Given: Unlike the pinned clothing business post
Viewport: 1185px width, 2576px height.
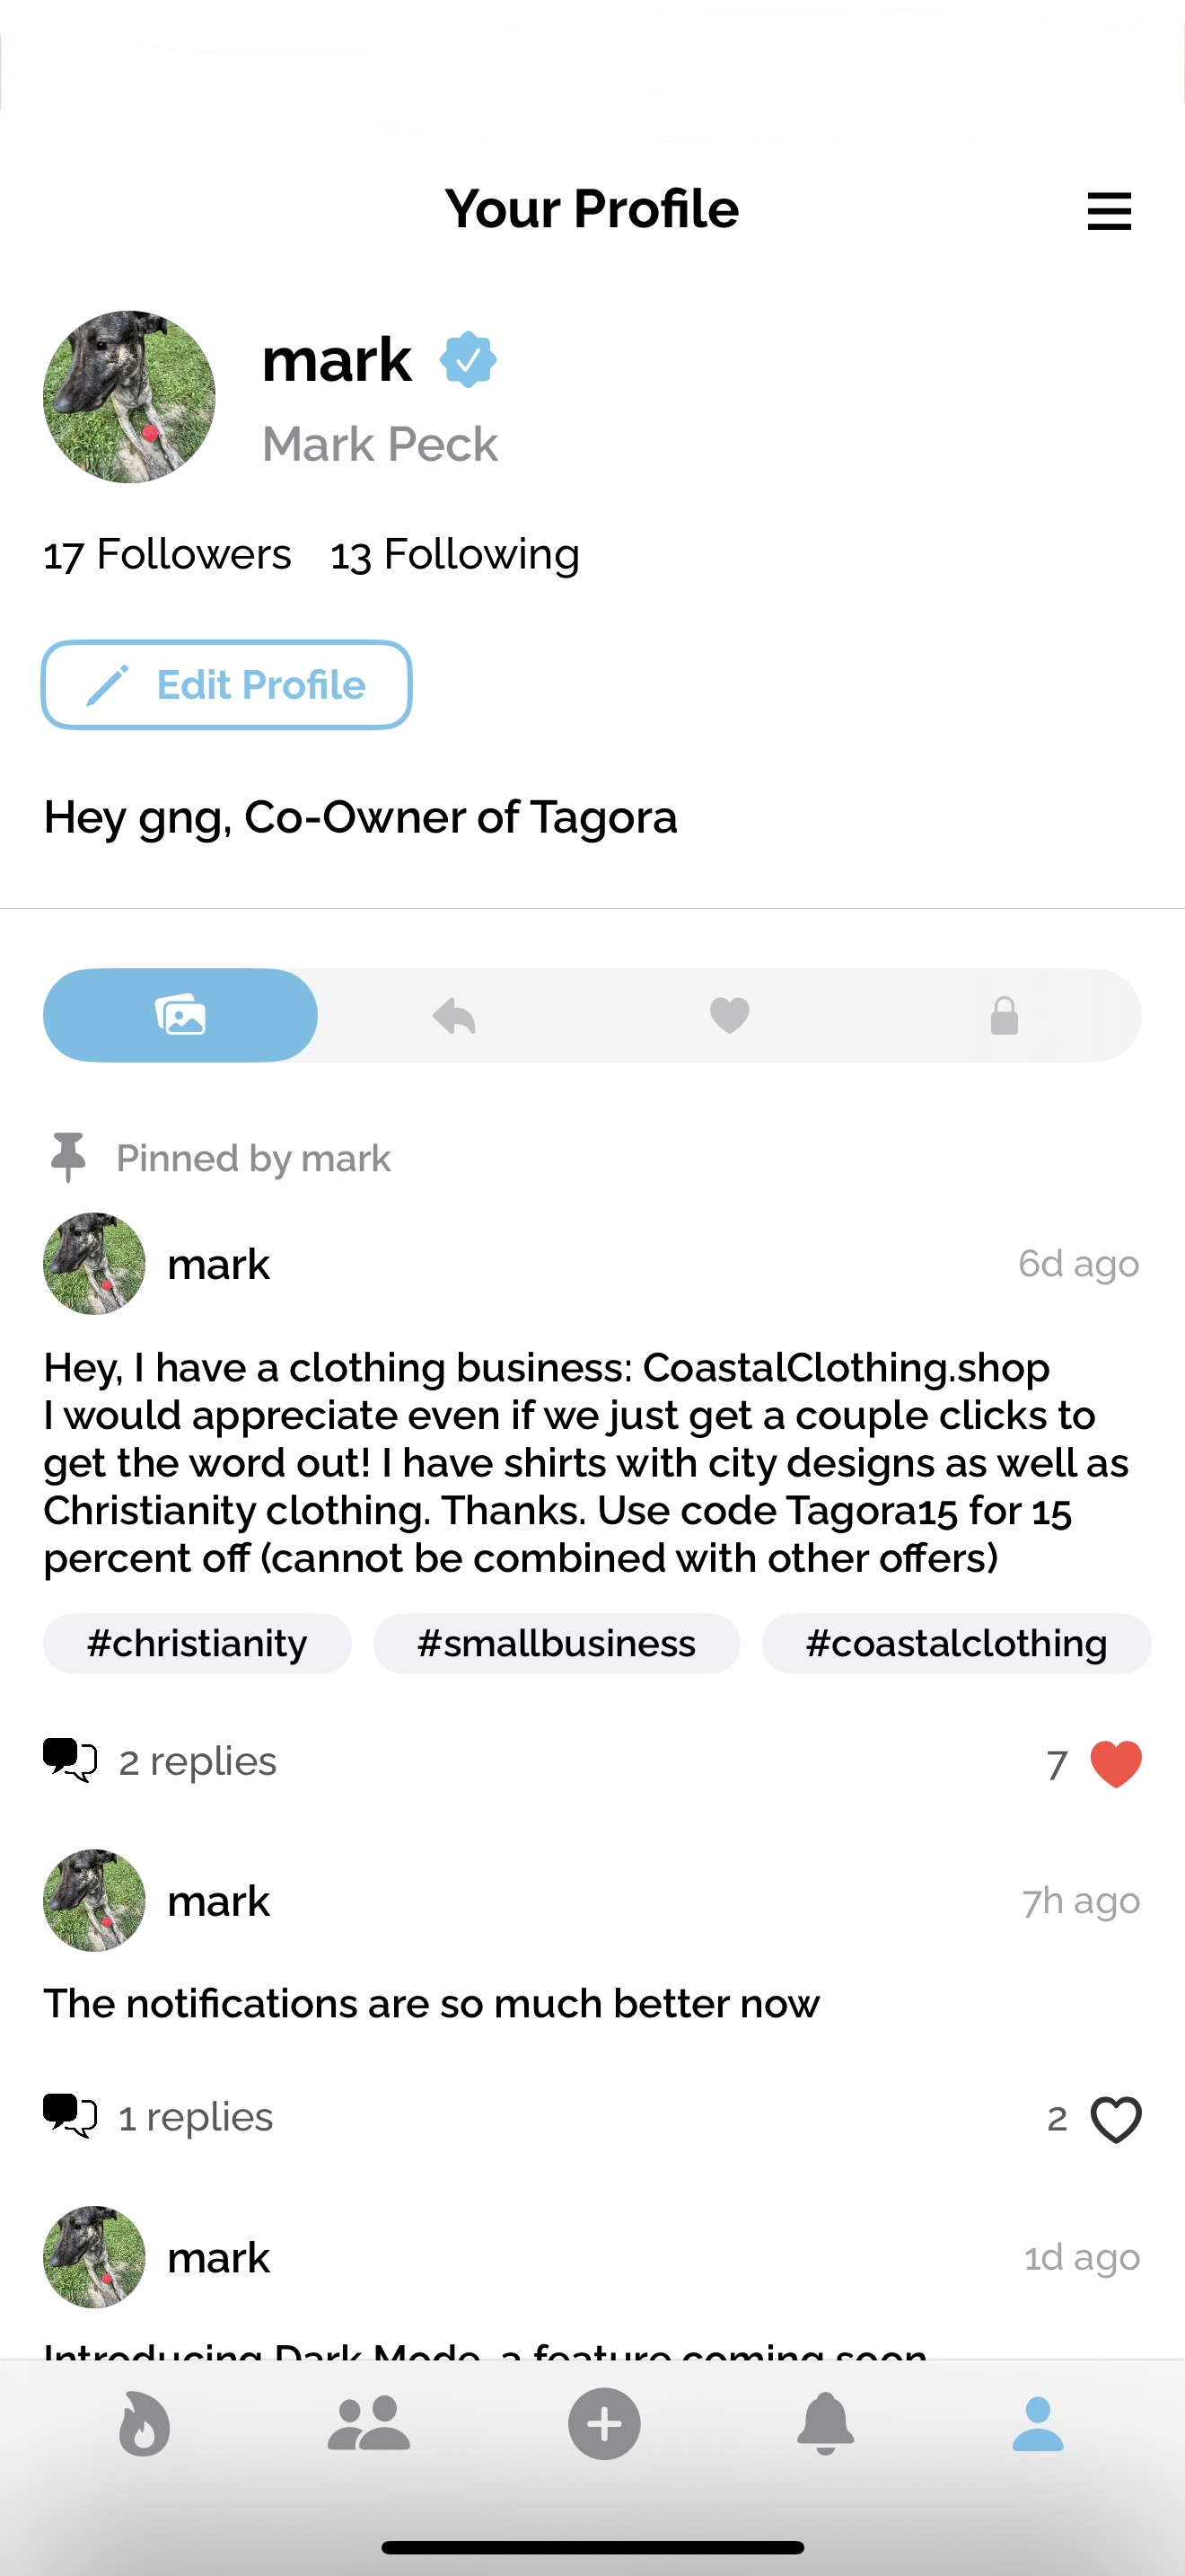Looking at the screenshot, I should [x=1115, y=1763].
